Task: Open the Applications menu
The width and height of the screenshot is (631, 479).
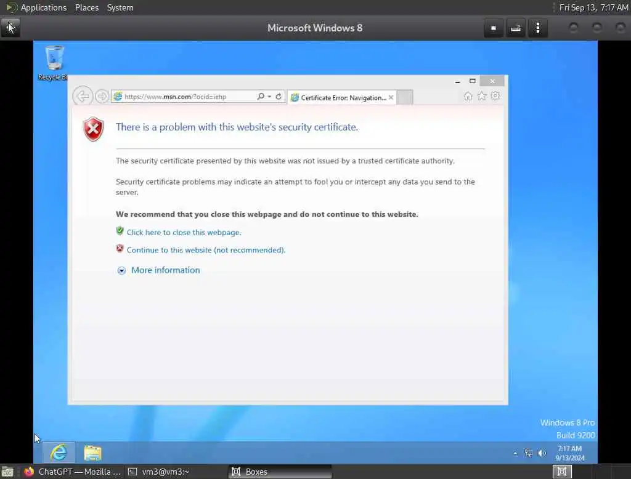Action: pos(44,7)
